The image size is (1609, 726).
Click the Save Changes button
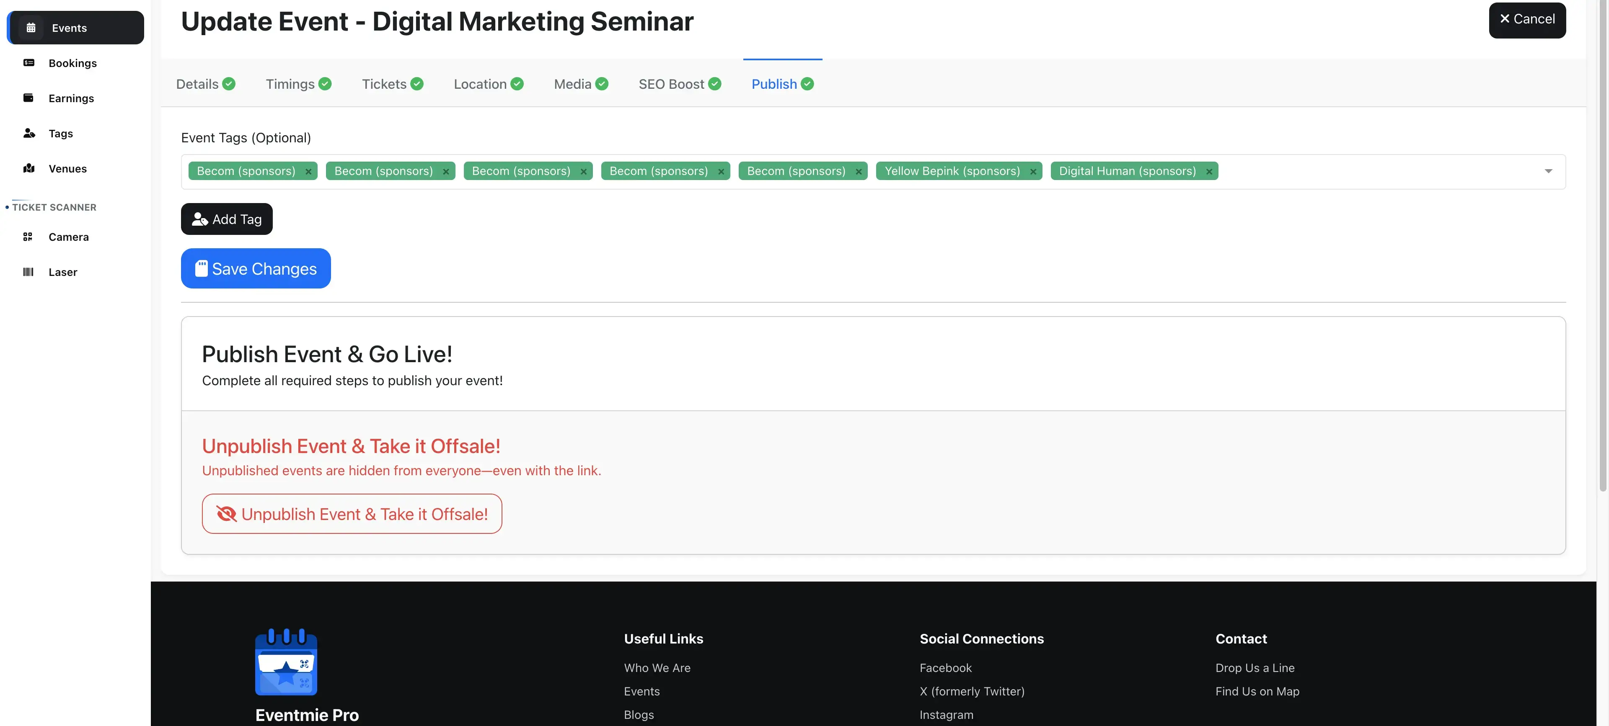tap(255, 268)
